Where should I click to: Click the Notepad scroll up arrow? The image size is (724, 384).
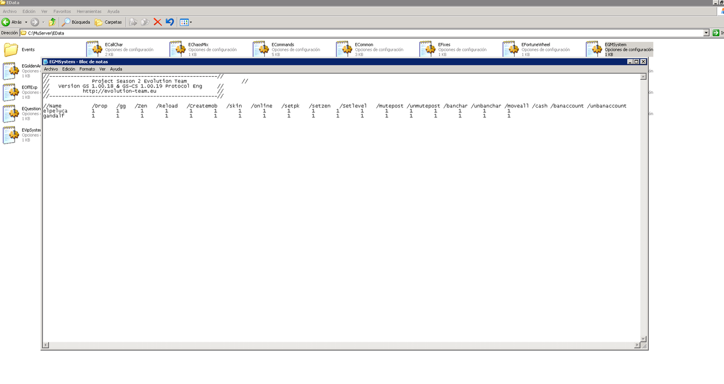click(643, 76)
